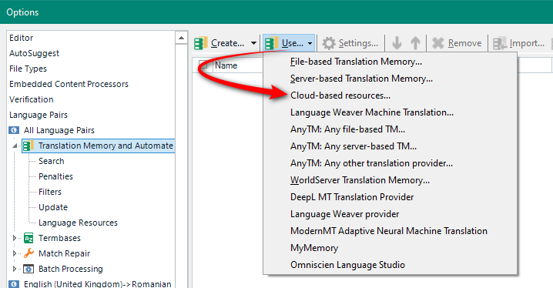
Task: Click the Batch Processing gear icon
Action: [x=28, y=269]
